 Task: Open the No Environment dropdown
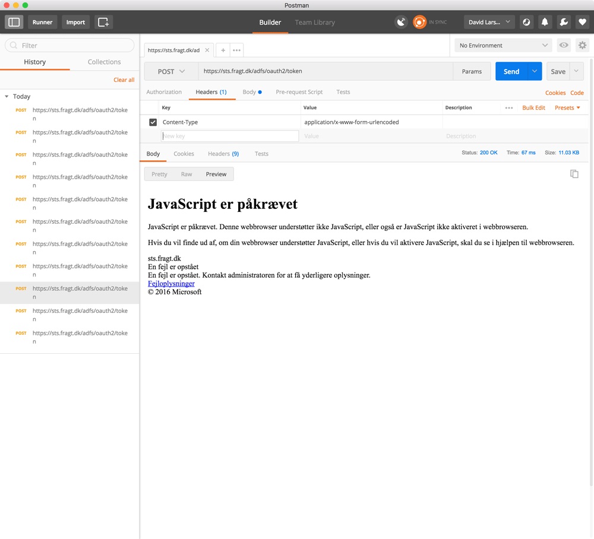504,46
